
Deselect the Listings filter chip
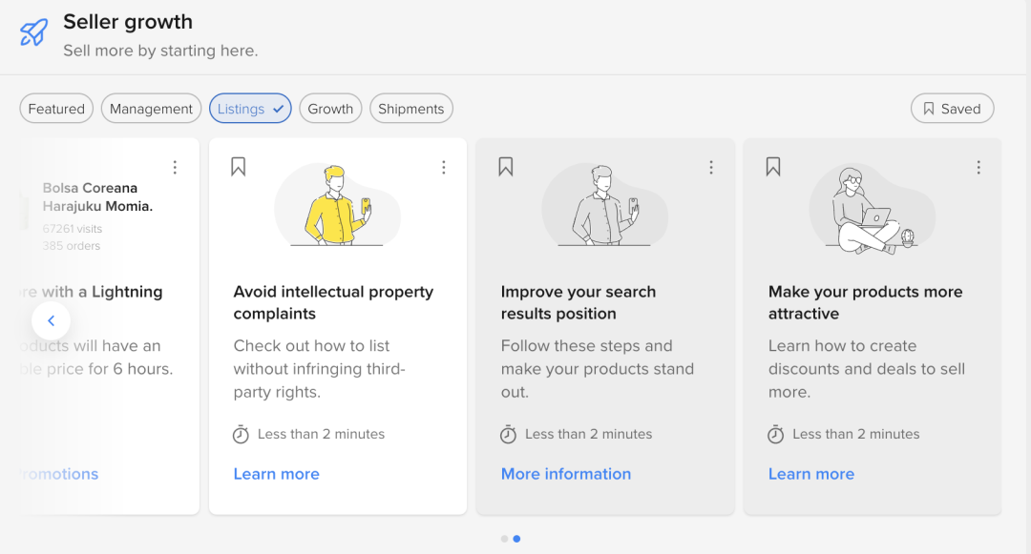(x=250, y=109)
